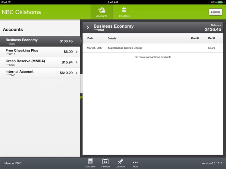The height and width of the screenshot is (169, 226).
Task: Click the battery indicator in status bar
Action: [x=221, y=2]
